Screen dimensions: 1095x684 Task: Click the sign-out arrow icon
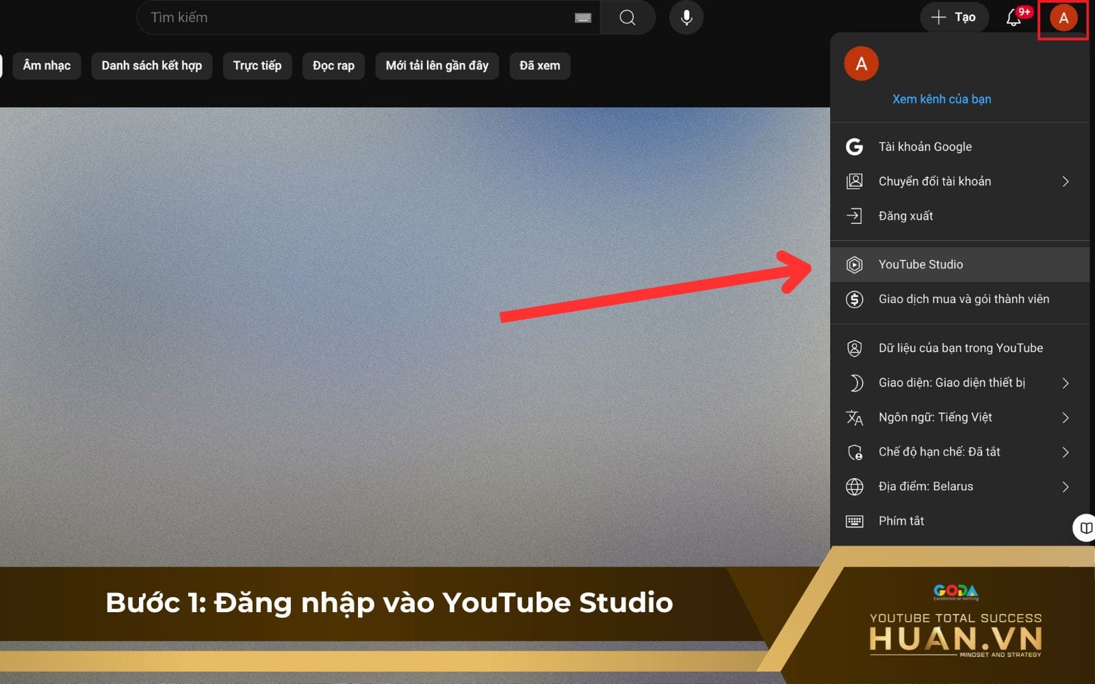point(854,216)
